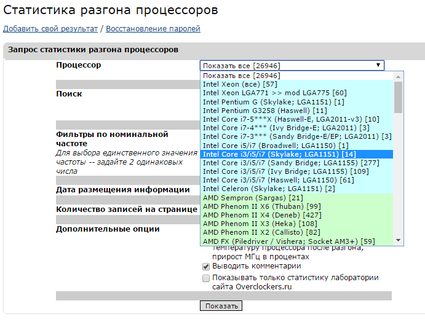Choose 'Intel Core i5/i7 (Broadwell; LGA1150) [1]'
The height and width of the screenshot is (325, 425).
pyautogui.click(x=296, y=146)
